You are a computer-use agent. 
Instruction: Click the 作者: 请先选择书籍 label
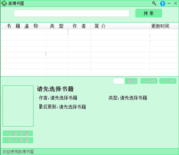[x=58, y=98]
